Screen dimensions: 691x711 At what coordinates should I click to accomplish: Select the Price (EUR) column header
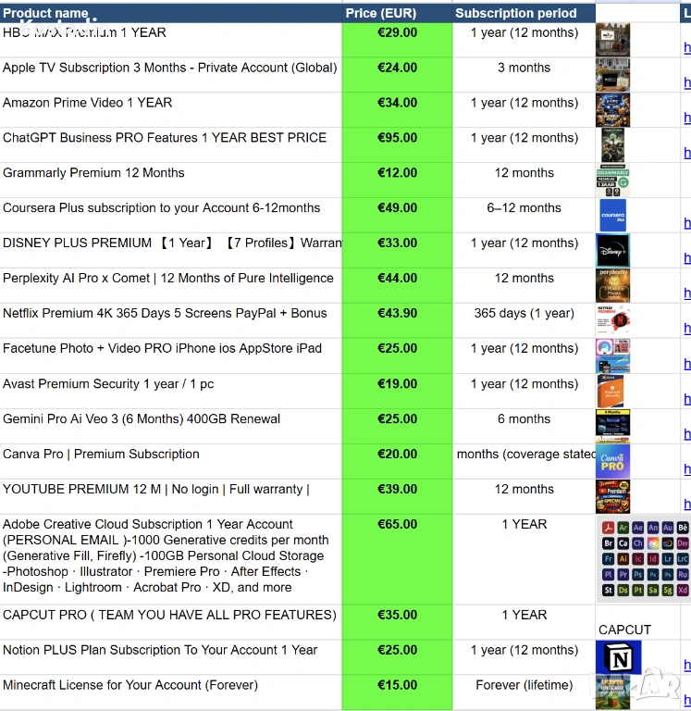(381, 13)
